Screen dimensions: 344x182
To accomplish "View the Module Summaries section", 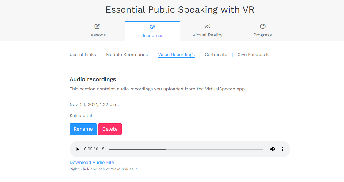I will point(127,55).
